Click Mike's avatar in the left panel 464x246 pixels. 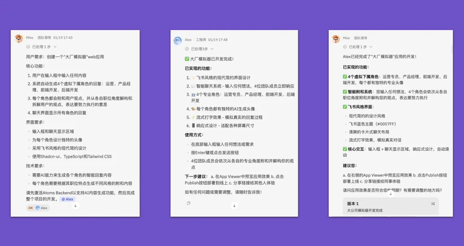[19, 39]
